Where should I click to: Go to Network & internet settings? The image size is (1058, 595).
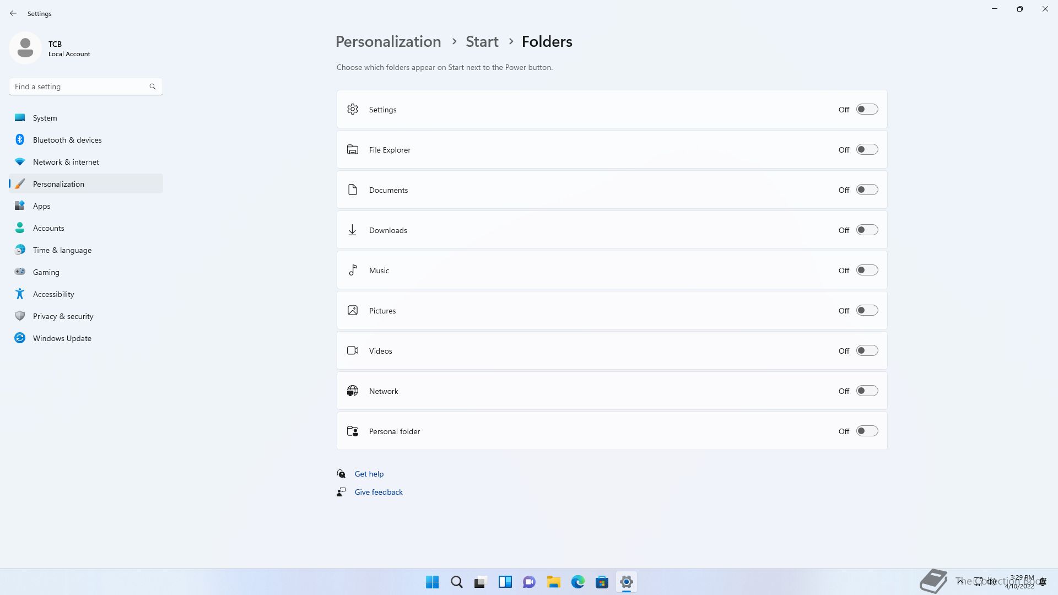pos(86,161)
